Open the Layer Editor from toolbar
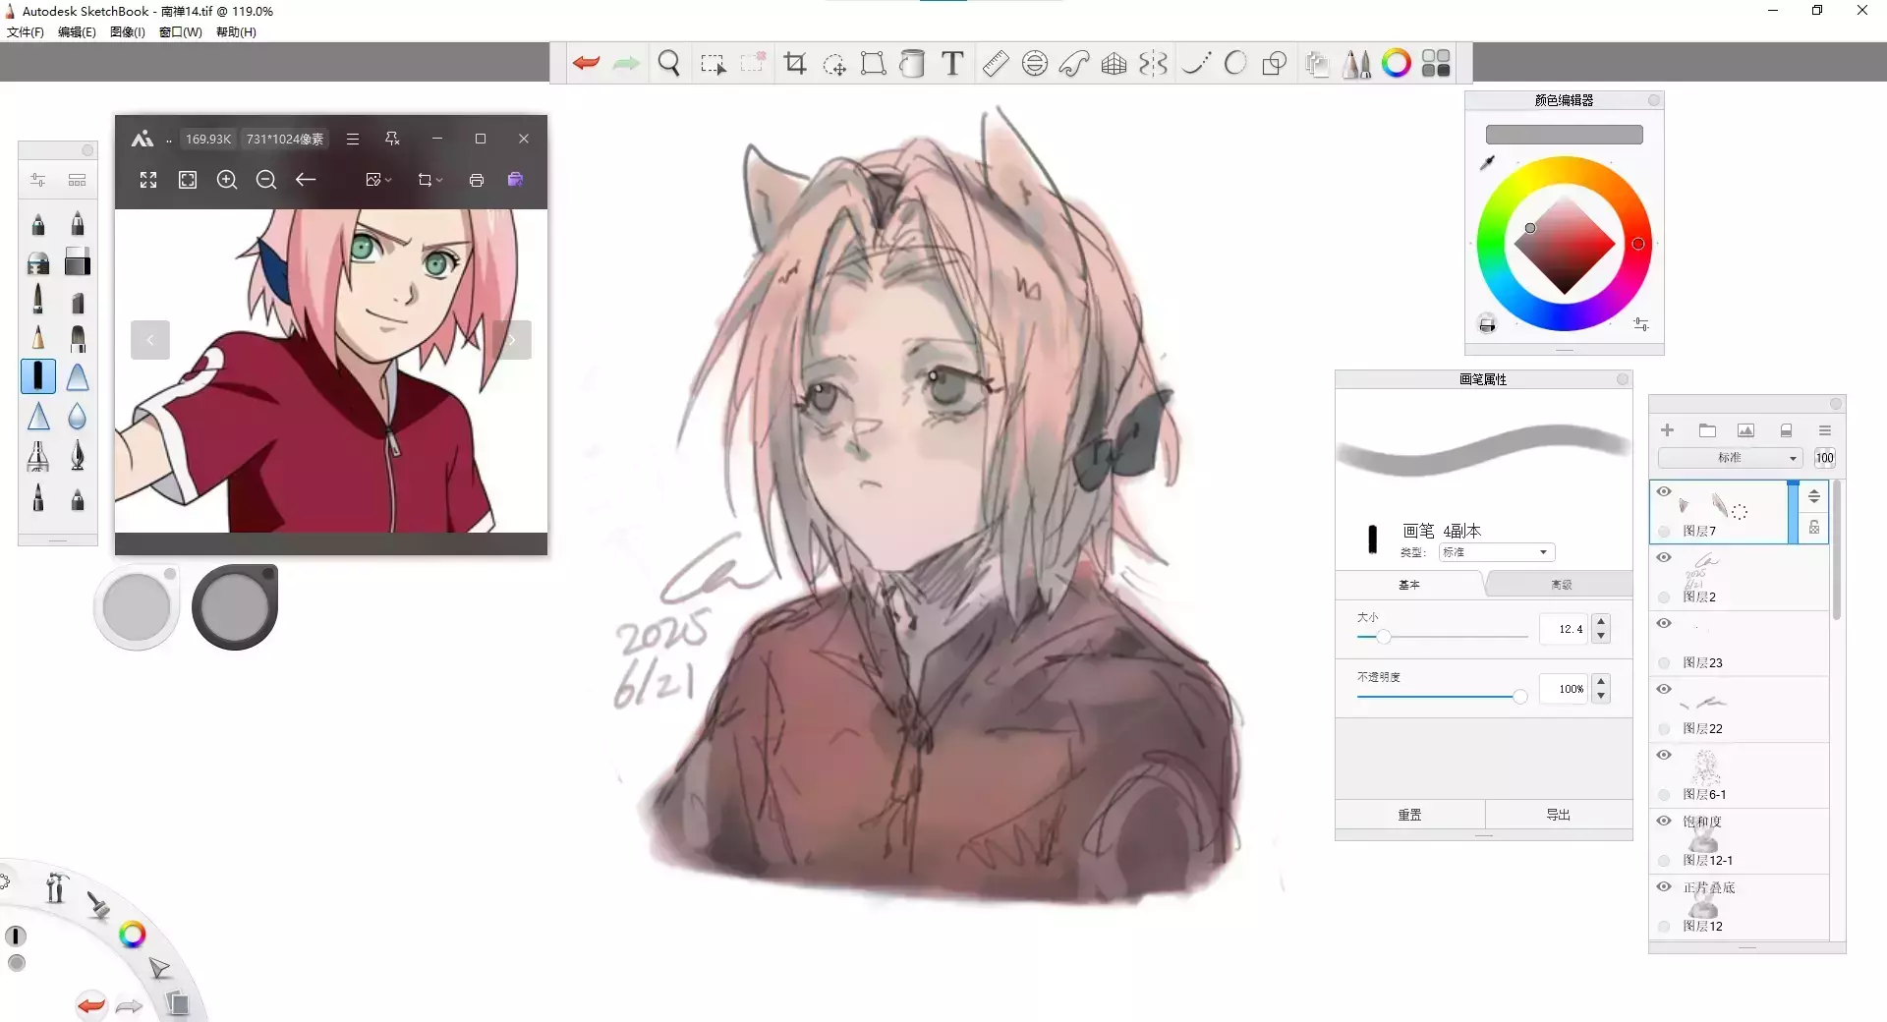 pyautogui.click(x=1317, y=64)
